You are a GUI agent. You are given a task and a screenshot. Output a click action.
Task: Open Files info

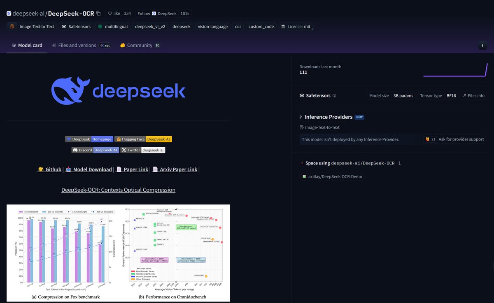473,96
